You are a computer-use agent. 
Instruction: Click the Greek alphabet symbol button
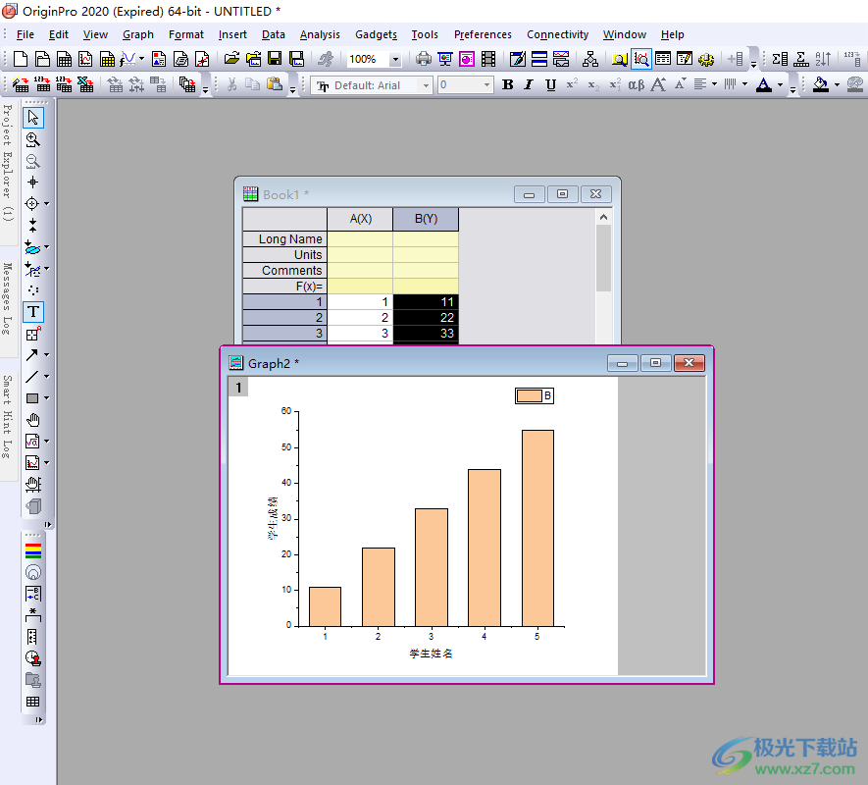coord(637,84)
